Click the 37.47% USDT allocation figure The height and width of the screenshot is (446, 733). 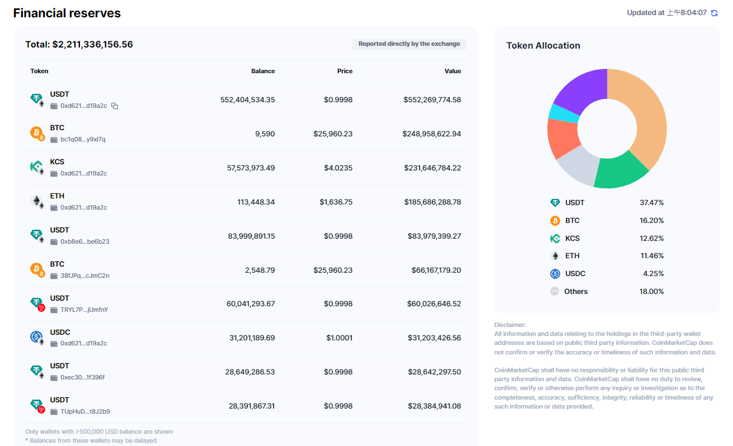click(x=652, y=203)
